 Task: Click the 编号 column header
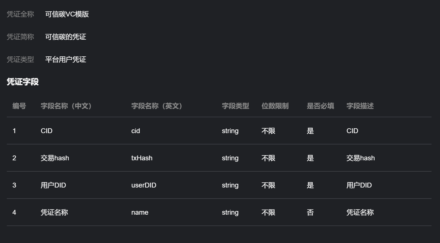(x=19, y=106)
